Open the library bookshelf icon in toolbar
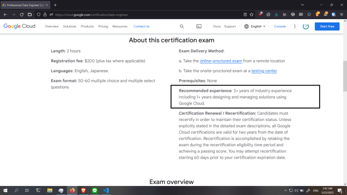The width and height of the screenshot is (347, 195). (x=285, y=15)
